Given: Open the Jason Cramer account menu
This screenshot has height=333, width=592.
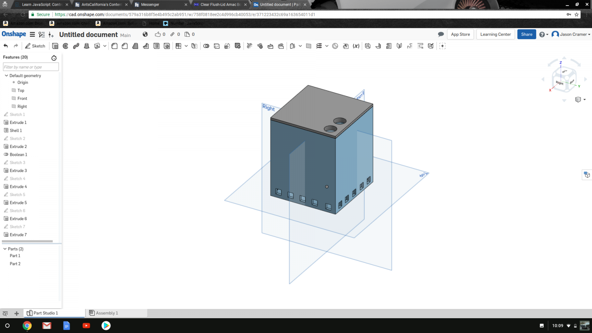Looking at the screenshot, I should tap(571, 34).
